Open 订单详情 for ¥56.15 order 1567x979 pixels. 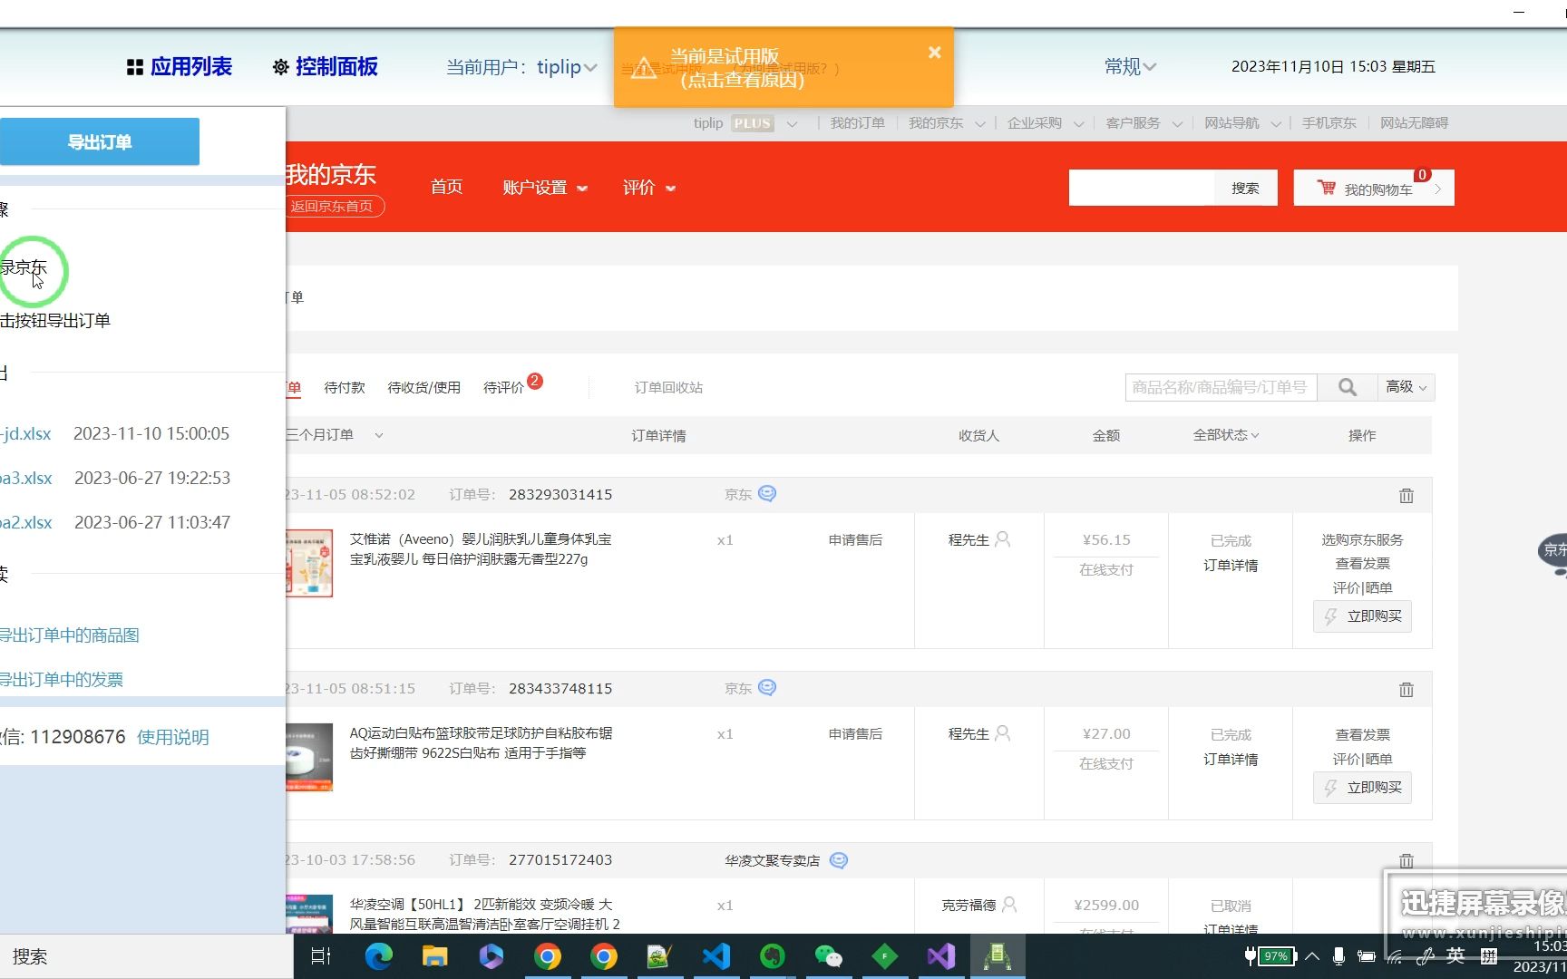click(1231, 566)
